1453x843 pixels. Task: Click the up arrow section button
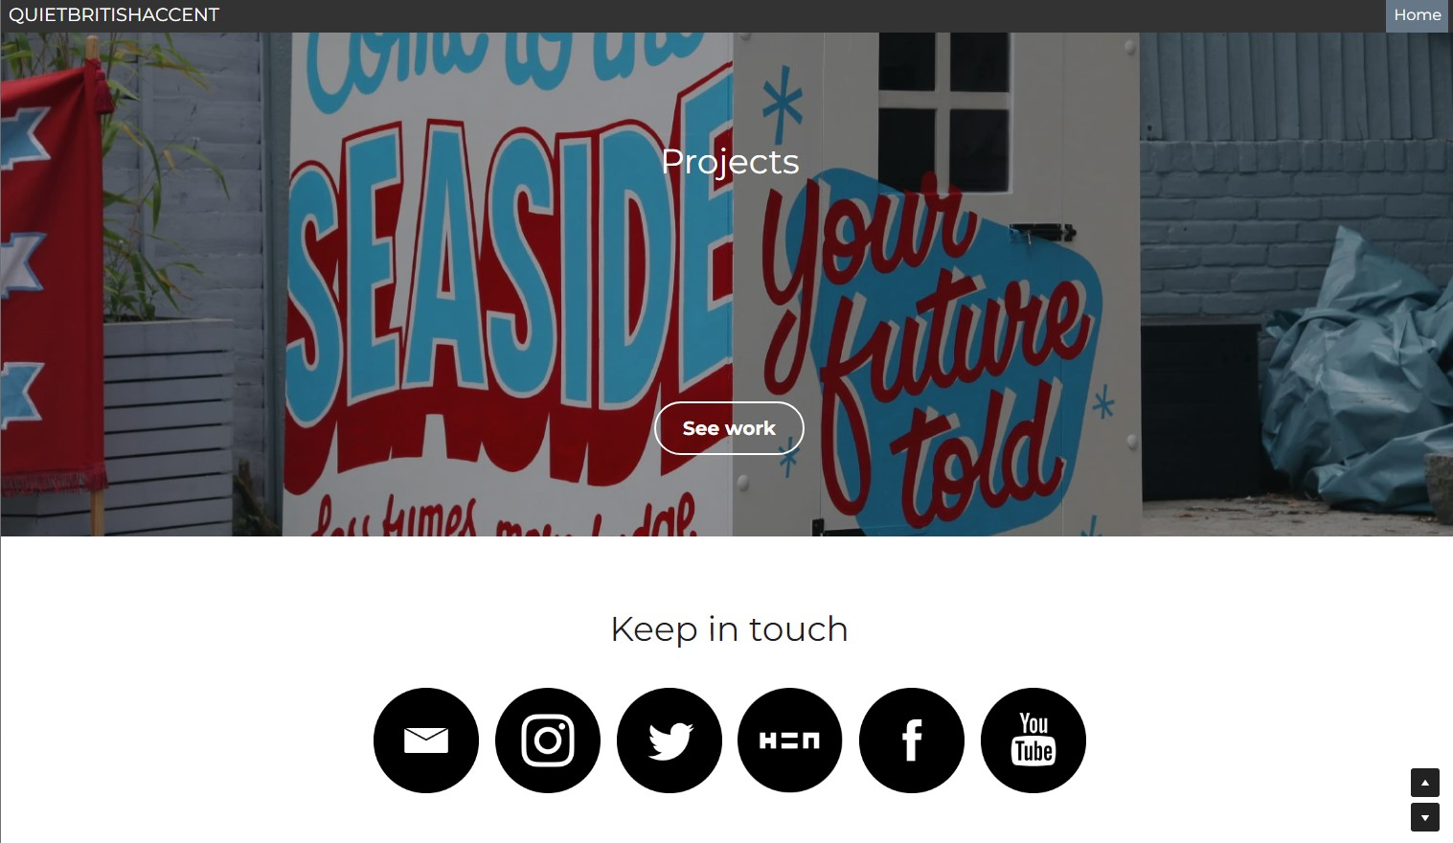pos(1425,783)
